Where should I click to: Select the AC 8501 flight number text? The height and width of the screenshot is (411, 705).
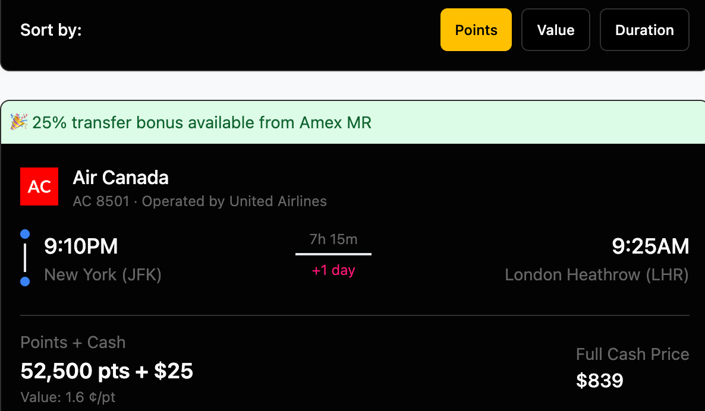101,201
